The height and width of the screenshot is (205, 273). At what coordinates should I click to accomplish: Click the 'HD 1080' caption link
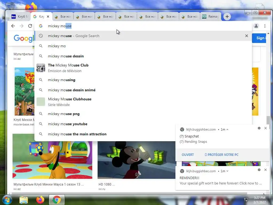pos(107,184)
